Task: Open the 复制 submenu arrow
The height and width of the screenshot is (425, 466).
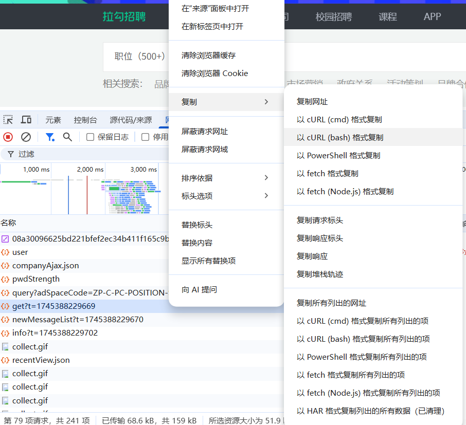Action: (x=266, y=102)
